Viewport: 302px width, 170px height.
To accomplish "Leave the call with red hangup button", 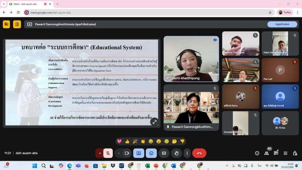I will (199, 153).
